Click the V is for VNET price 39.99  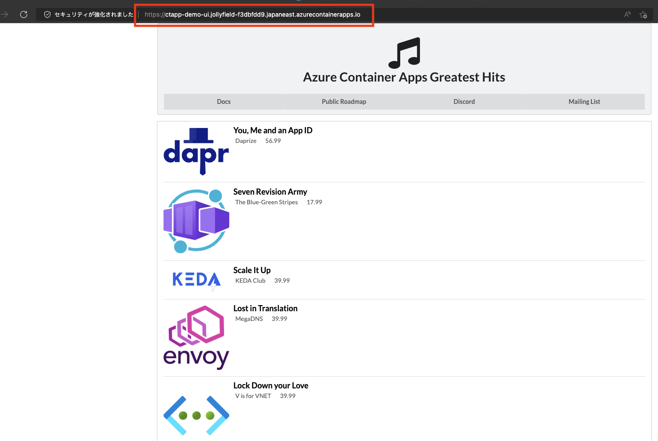288,396
